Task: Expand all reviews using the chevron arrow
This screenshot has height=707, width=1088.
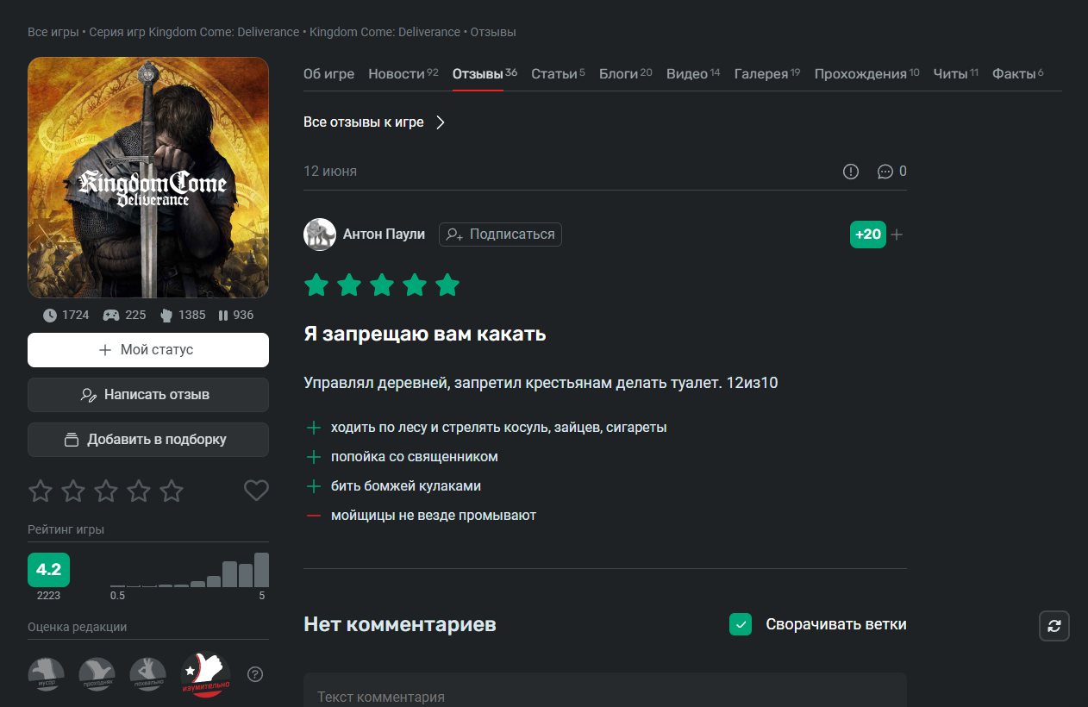Action: tap(441, 122)
